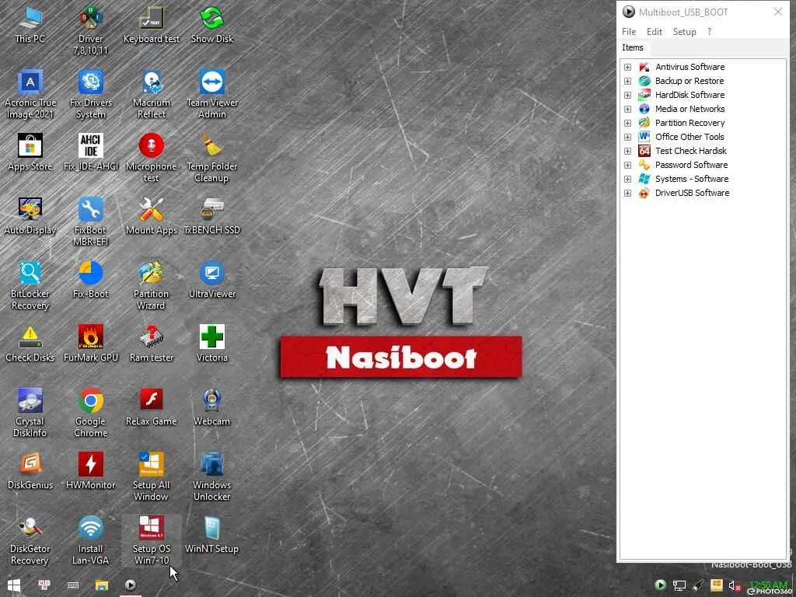Screen dimensions: 796x597
Task: Select the Webcam desktop icon
Action: pos(211,407)
